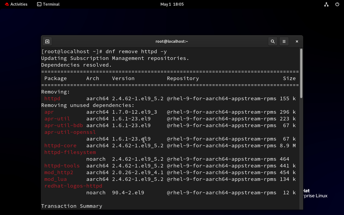Click the 'Version' column header
The width and height of the screenshot is (344, 215).
123,78
